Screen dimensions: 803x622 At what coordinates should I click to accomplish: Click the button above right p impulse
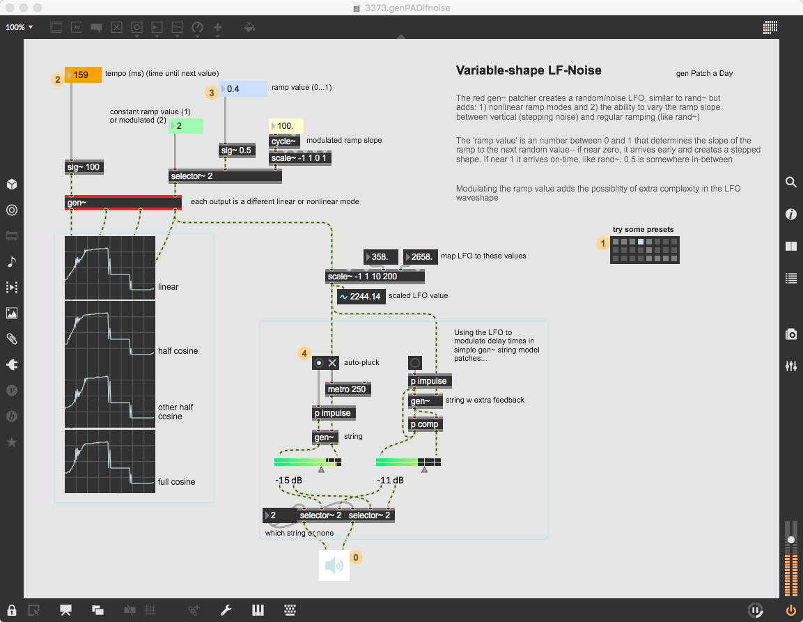coord(415,363)
